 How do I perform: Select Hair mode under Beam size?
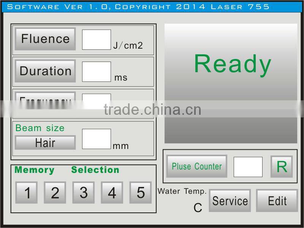click(45, 142)
